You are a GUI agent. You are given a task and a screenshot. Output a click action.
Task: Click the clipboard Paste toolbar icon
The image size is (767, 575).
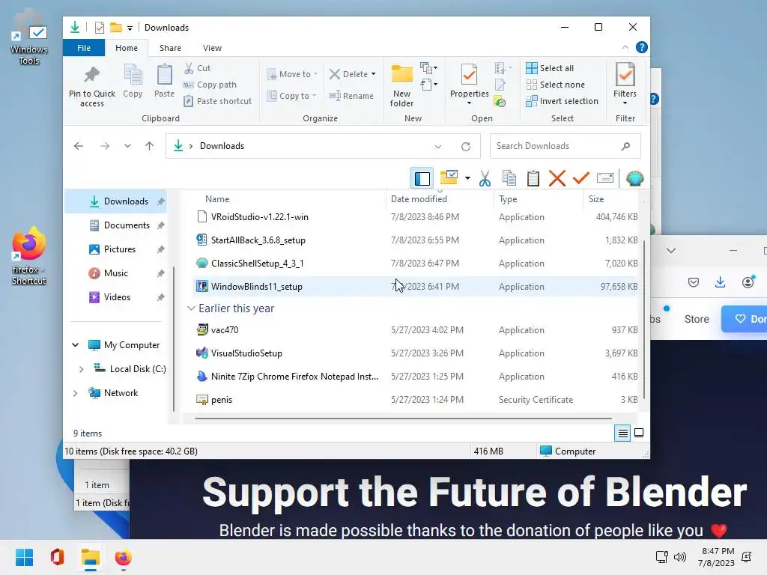pos(533,178)
